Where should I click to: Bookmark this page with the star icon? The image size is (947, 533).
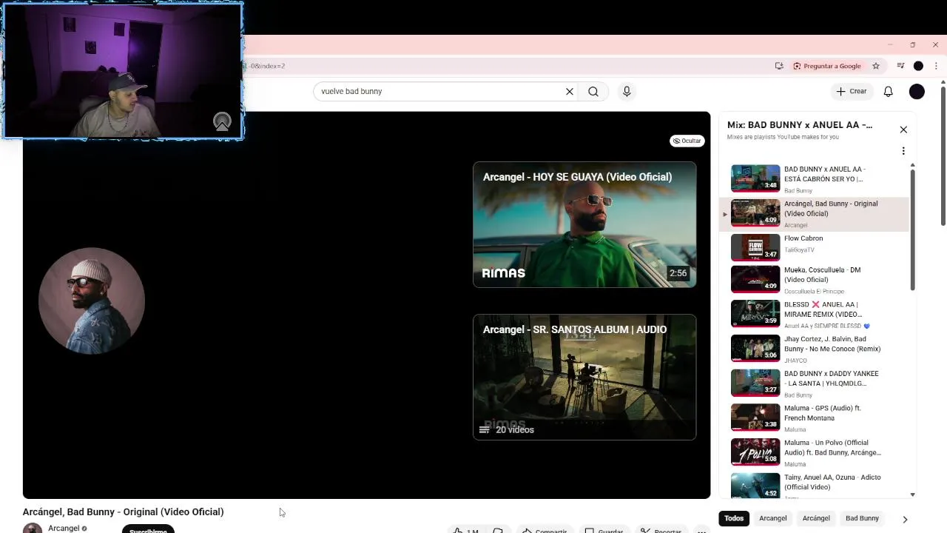point(876,66)
